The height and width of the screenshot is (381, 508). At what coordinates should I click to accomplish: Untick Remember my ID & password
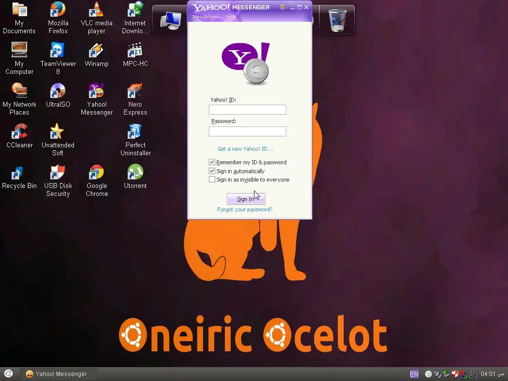click(x=212, y=162)
